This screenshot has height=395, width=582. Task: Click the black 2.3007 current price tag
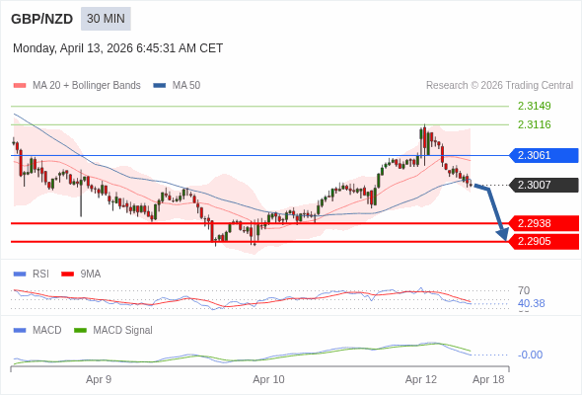(x=544, y=185)
